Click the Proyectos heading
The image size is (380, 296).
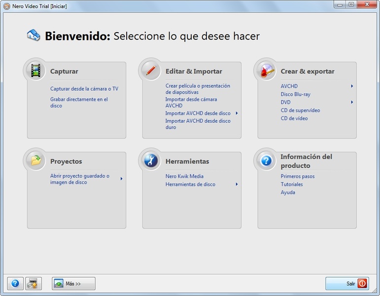pos(66,161)
